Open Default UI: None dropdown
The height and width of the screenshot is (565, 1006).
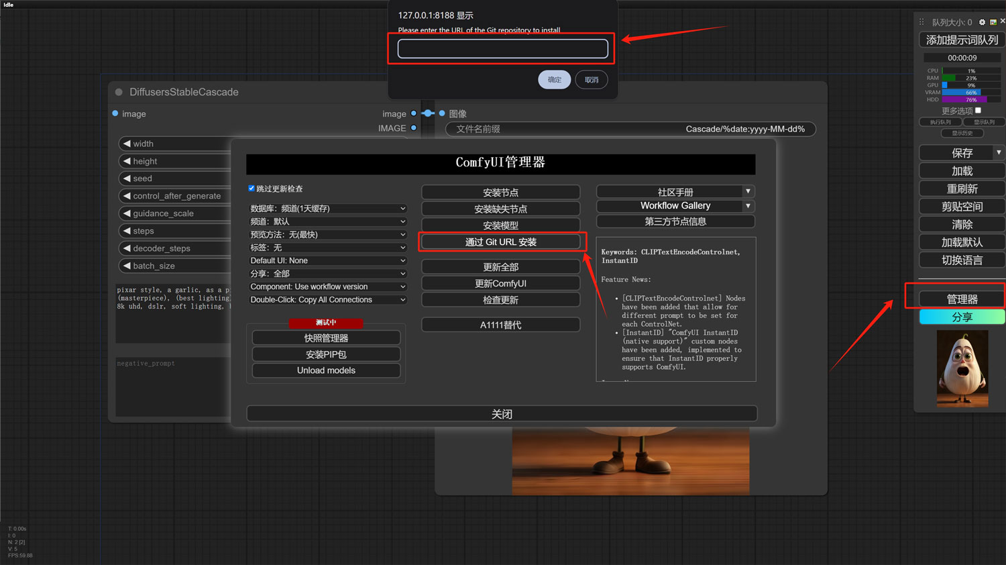pos(328,260)
